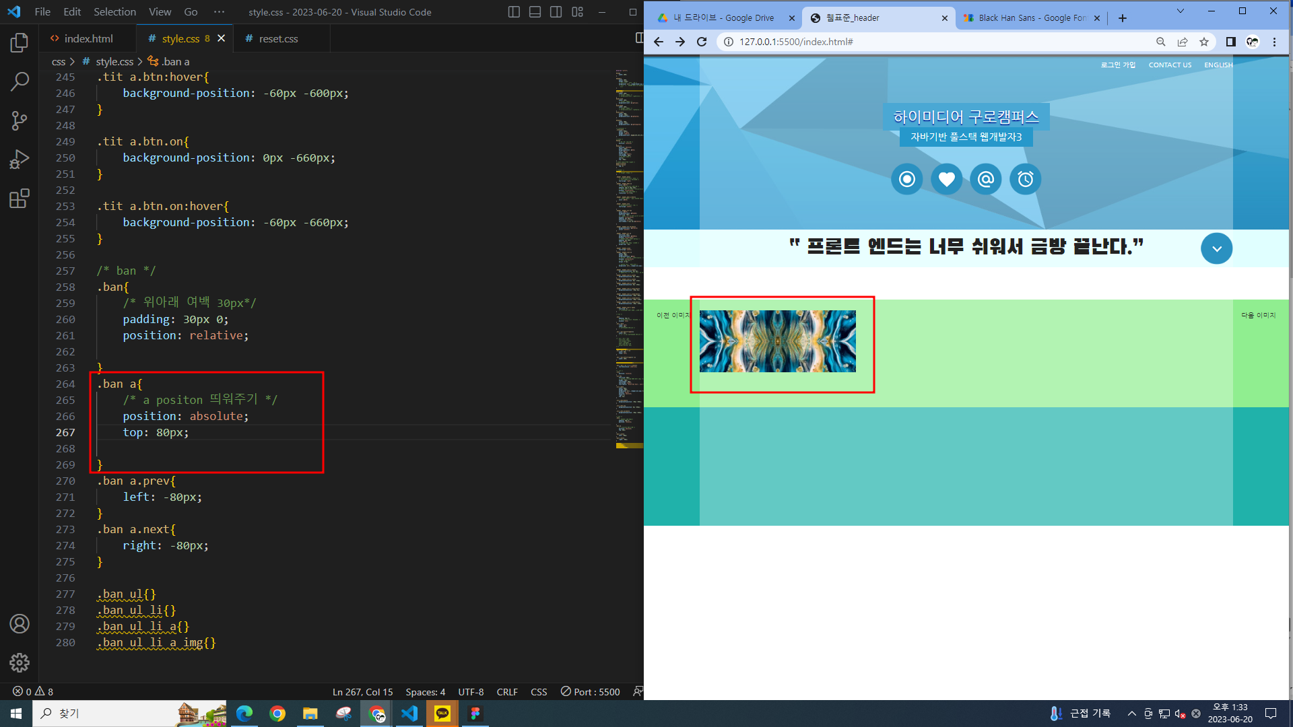The image size is (1293, 727).
Task: Click the CONTACT US link
Action: click(1170, 65)
